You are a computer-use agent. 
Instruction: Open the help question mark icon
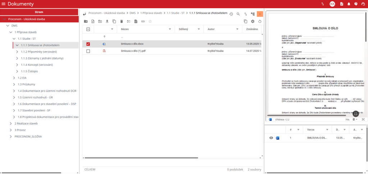356,4
